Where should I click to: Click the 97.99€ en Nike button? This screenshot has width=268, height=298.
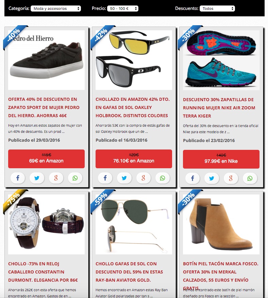pos(221,159)
